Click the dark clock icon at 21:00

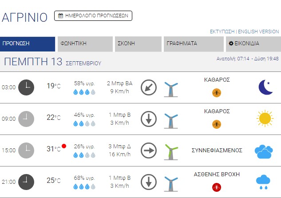point(26,181)
